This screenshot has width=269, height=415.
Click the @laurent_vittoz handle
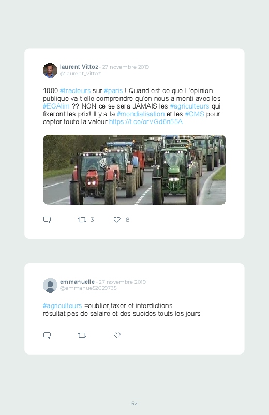[x=80, y=73]
